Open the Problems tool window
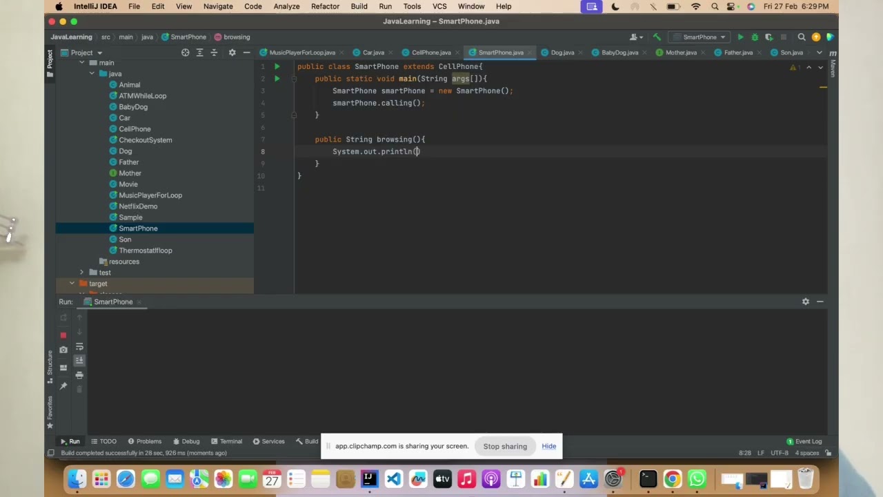 pyautogui.click(x=144, y=441)
